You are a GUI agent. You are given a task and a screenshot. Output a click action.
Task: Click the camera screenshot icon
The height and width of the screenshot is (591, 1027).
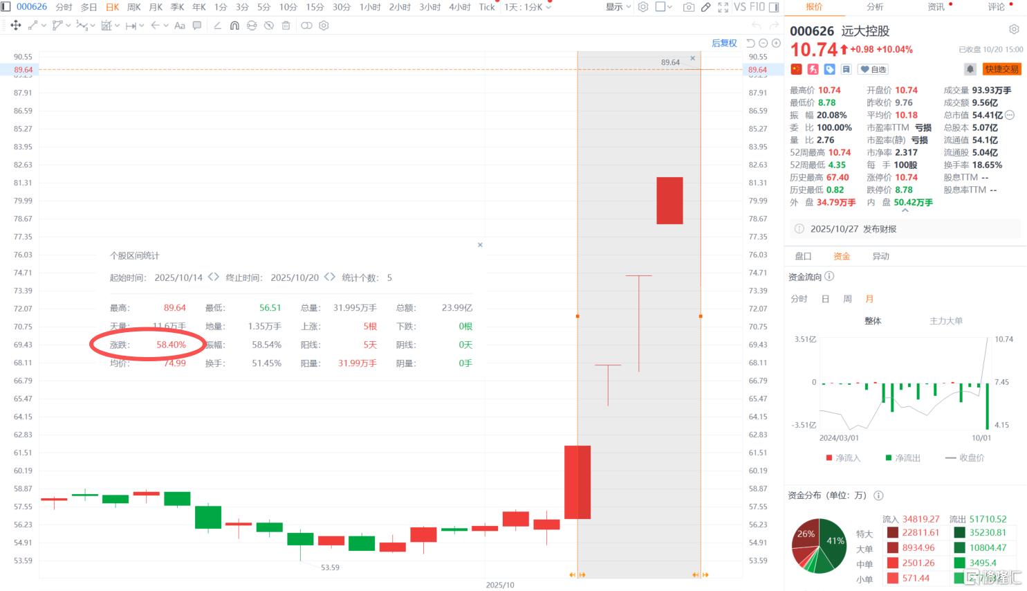tap(688, 7)
